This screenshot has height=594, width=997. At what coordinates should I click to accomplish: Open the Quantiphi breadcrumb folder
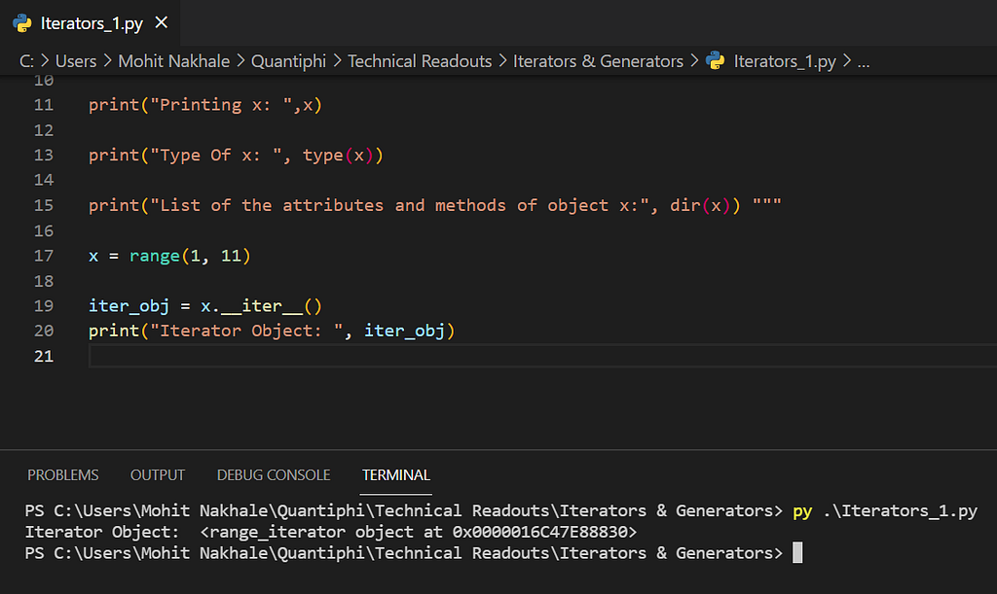coord(288,61)
